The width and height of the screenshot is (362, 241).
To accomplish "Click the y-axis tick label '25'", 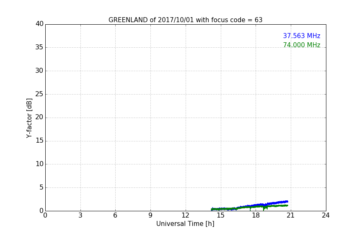I will click(x=39, y=94).
